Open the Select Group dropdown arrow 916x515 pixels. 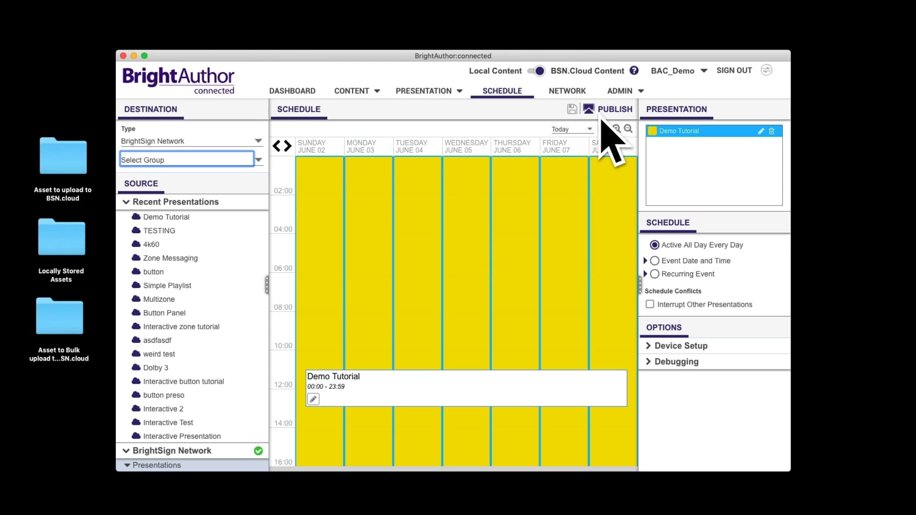pos(259,160)
